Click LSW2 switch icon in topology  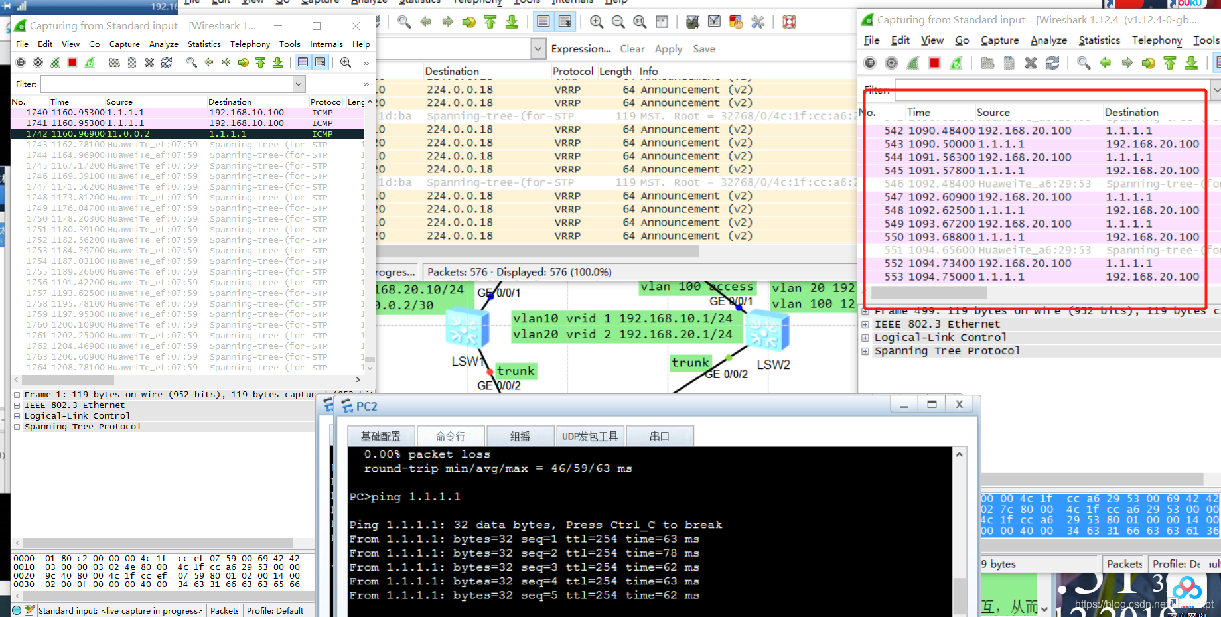pyautogui.click(x=768, y=330)
